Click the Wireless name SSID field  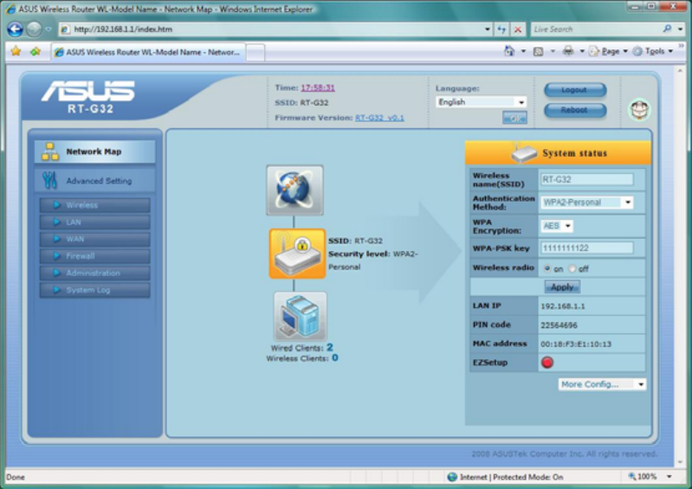[586, 179]
